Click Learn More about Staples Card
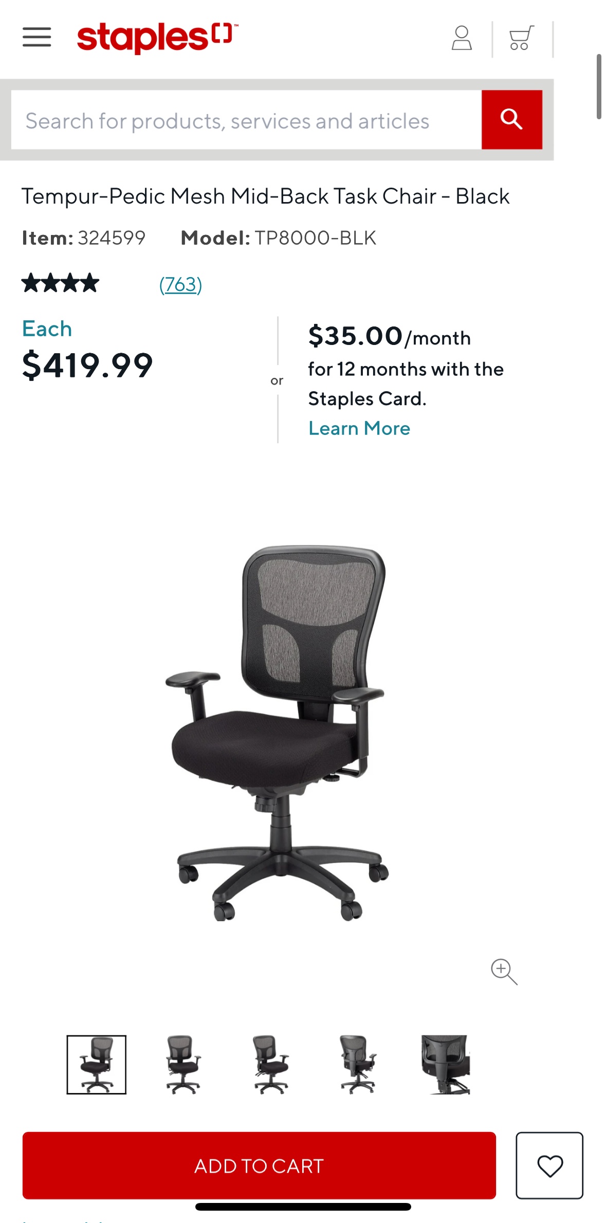 point(359,428)
